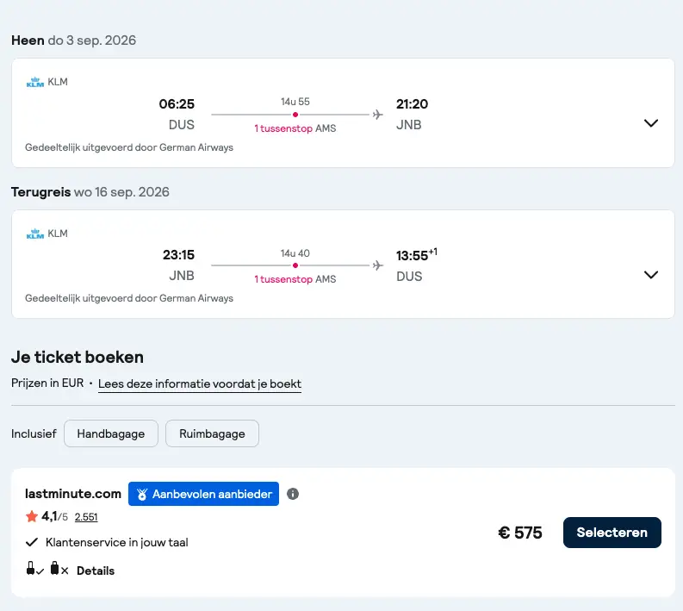This screenshot has width=683, height=611.
Task: Click the hand baggage included icon
Action: [34, 569]
